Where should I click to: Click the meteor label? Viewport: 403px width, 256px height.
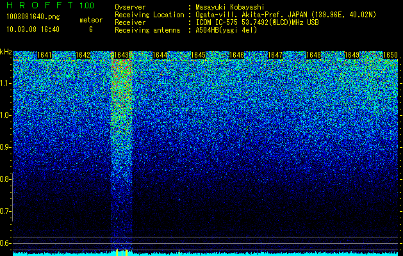[x=91, y=20]
